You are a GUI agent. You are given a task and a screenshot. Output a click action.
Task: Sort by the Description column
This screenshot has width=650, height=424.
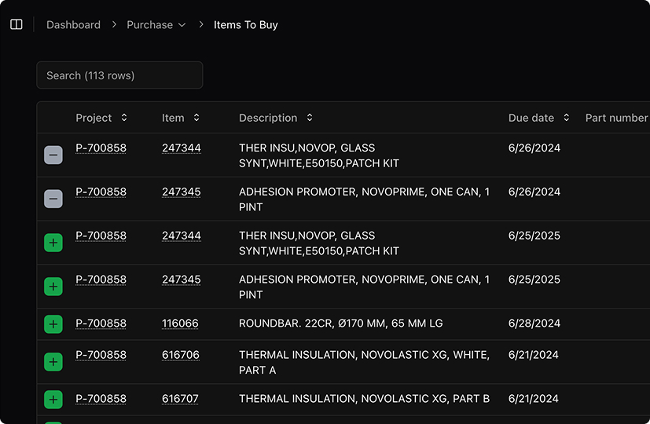pyautogui.click(x=276, y=118)
